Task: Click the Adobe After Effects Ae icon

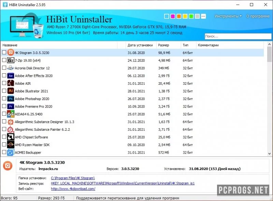Action: tap(11, 76)
